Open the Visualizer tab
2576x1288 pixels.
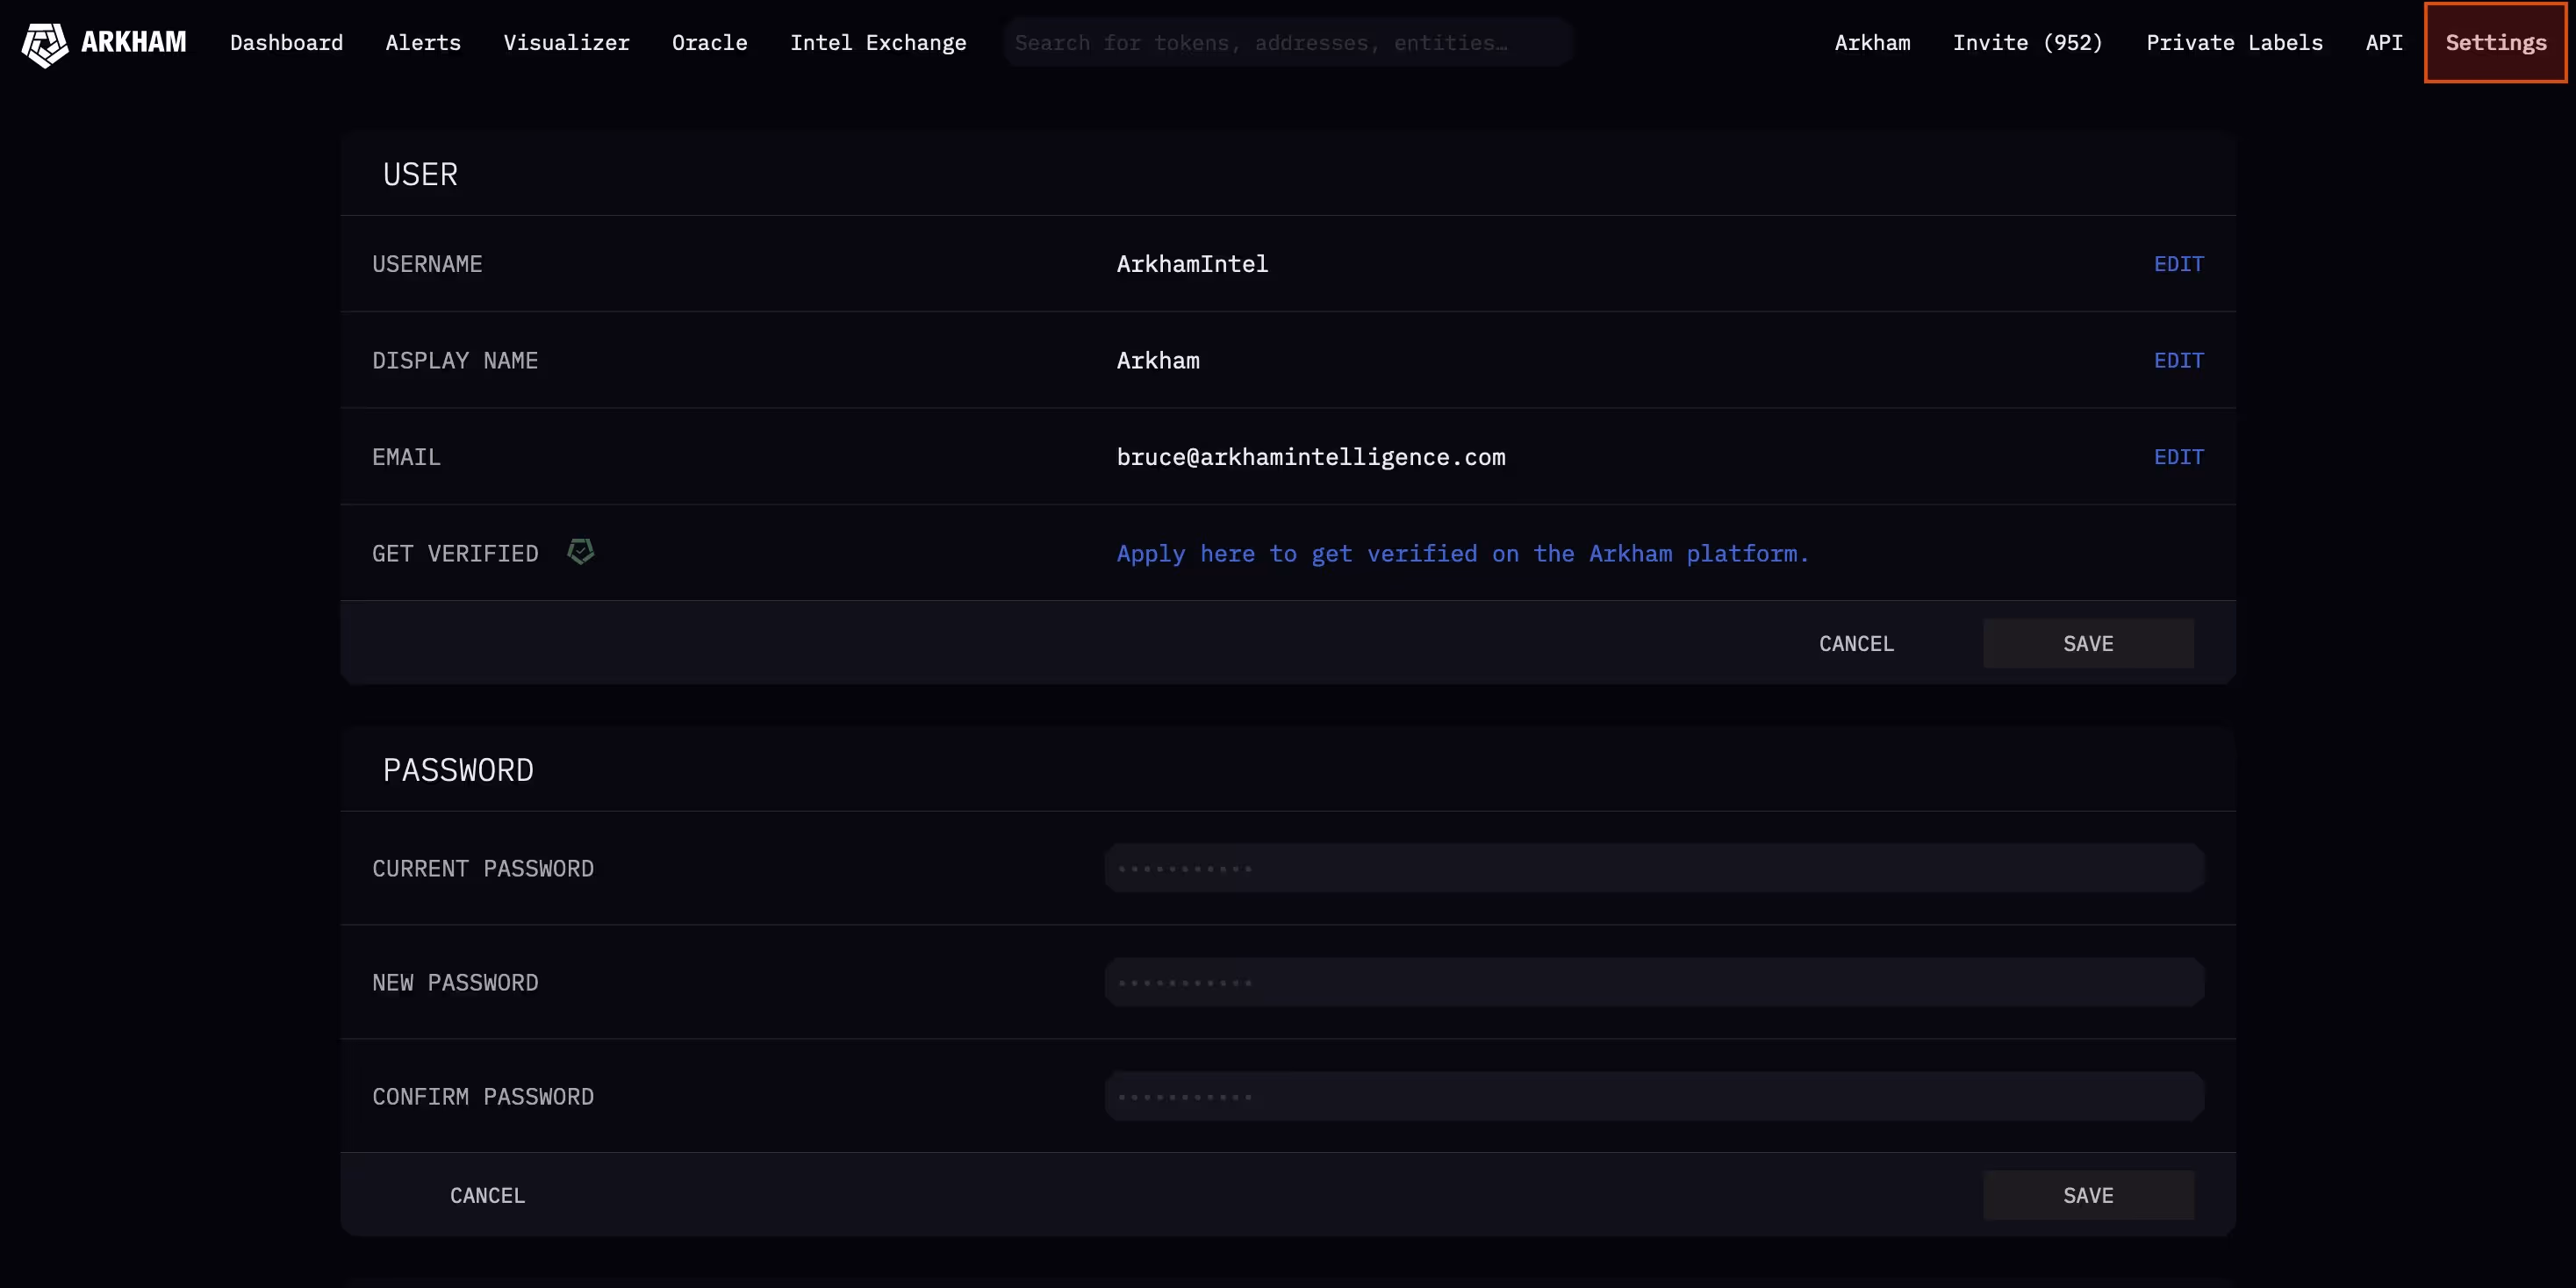[x=566, y=43]
